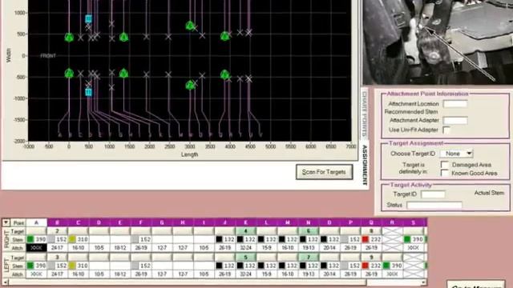Screen dimensions: 513x288
Task: Select LEFT attach cell 15-9
Action: [266, 274]
